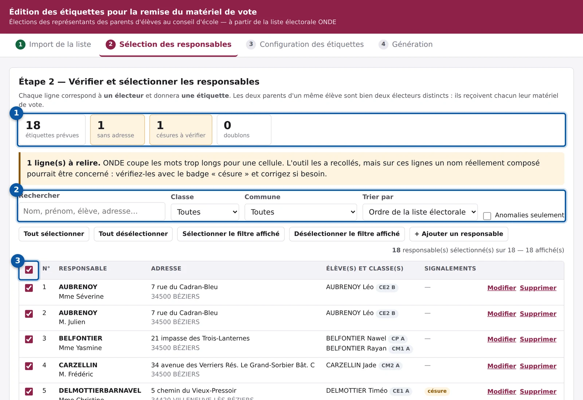Viewport: 583px width, 400px height.
Task: Click Modifier for AUBRENOY Mme Séverine
Action: (502, 288)
